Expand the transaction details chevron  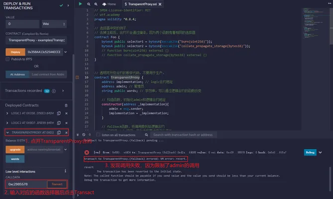click(320, 152)
